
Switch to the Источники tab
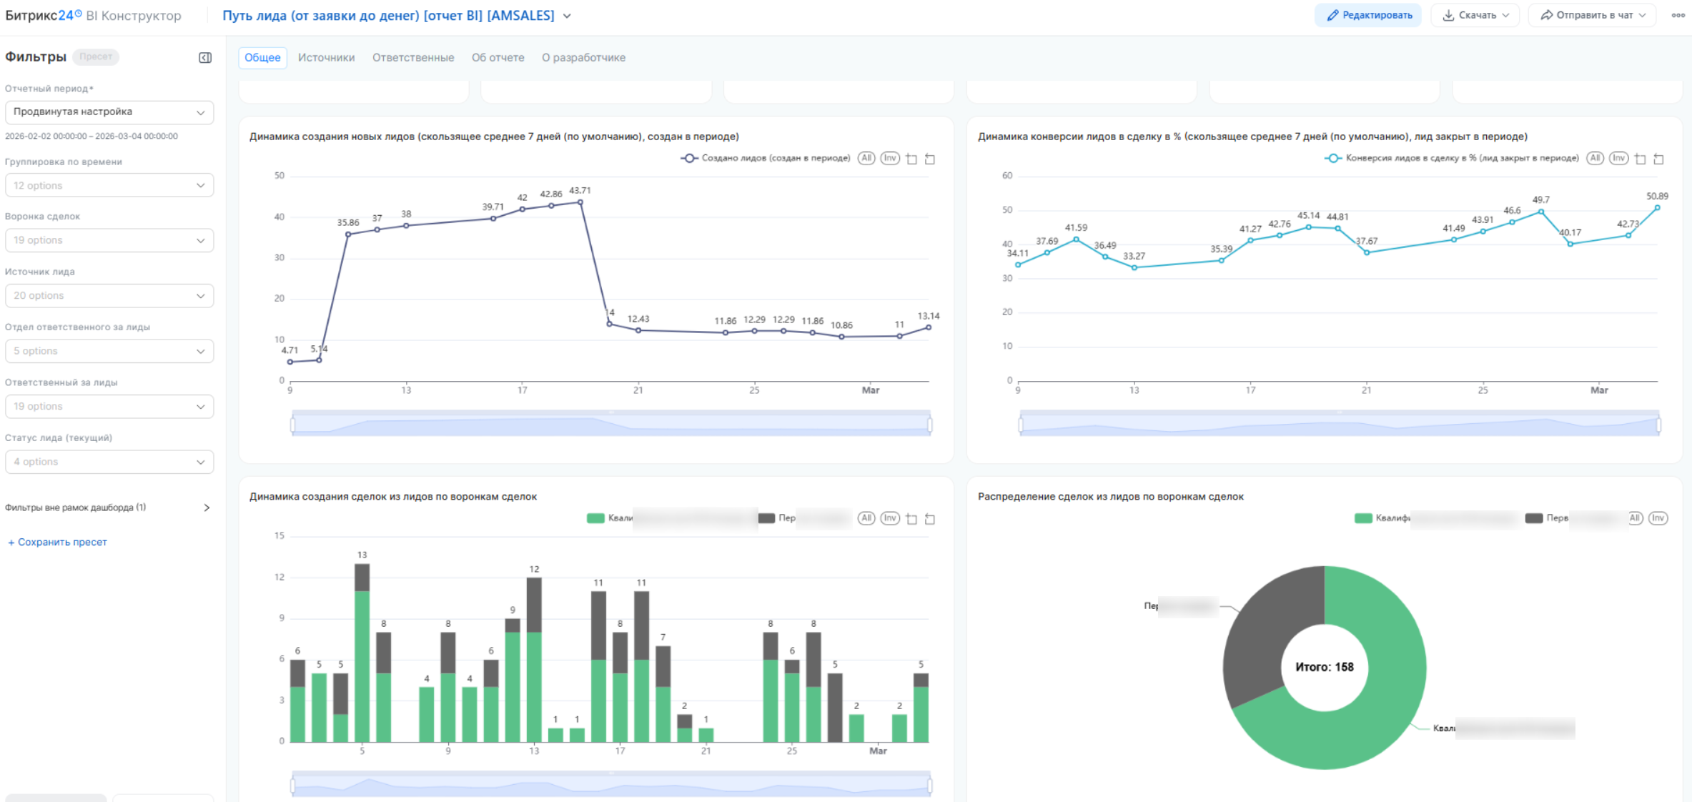tap(326, 57)
